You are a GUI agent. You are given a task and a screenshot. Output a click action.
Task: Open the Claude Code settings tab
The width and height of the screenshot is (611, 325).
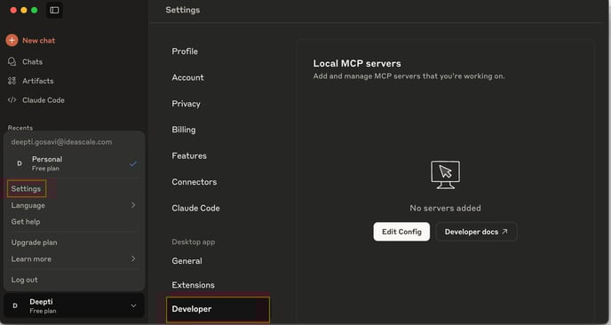coord(195,208)
